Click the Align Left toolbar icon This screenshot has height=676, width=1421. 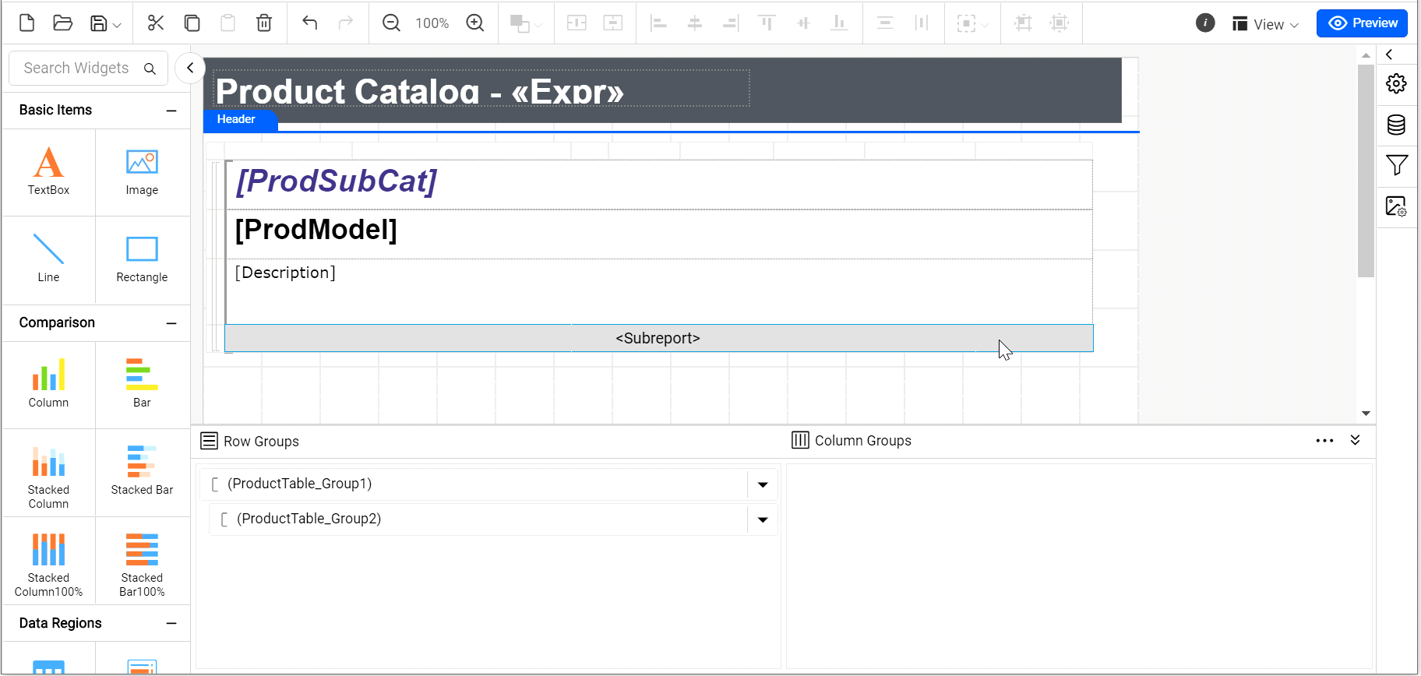(x=659, y=23)
